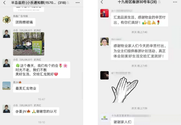Tap the mute bell icon beside the (28) title

pyautogui.click(x=159, y=2)
